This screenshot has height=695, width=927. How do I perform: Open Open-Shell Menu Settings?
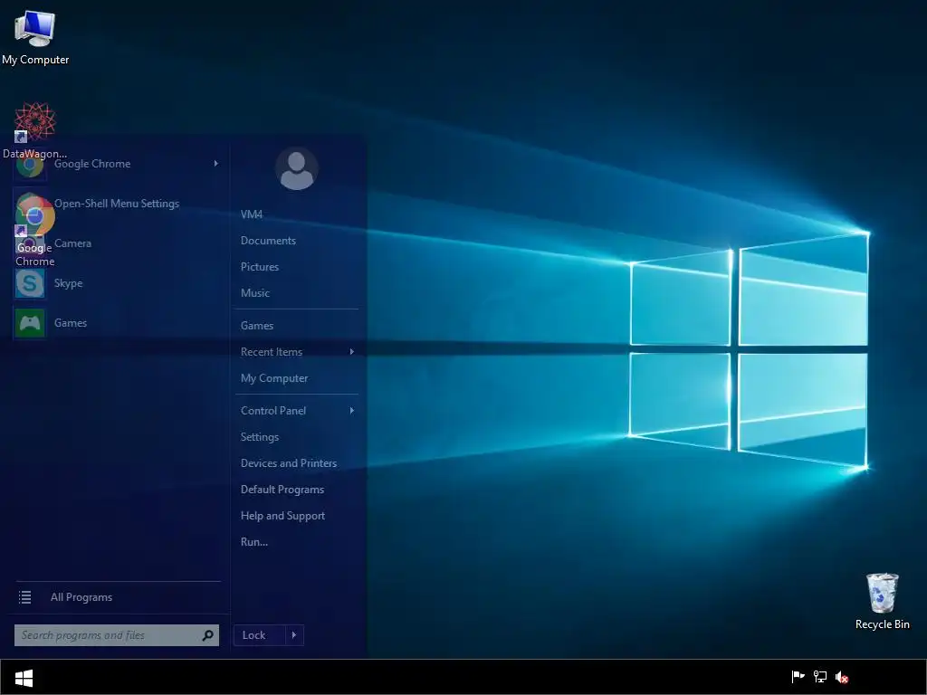point(118,204)
